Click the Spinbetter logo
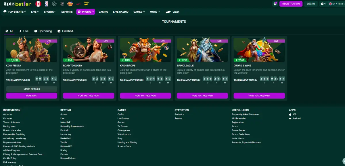The image size is (345, 166). coord(17,4)
